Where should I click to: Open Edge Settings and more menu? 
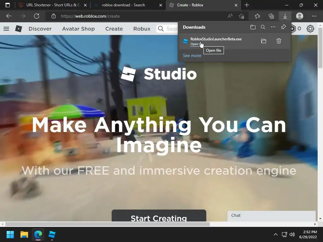(314, 16)
